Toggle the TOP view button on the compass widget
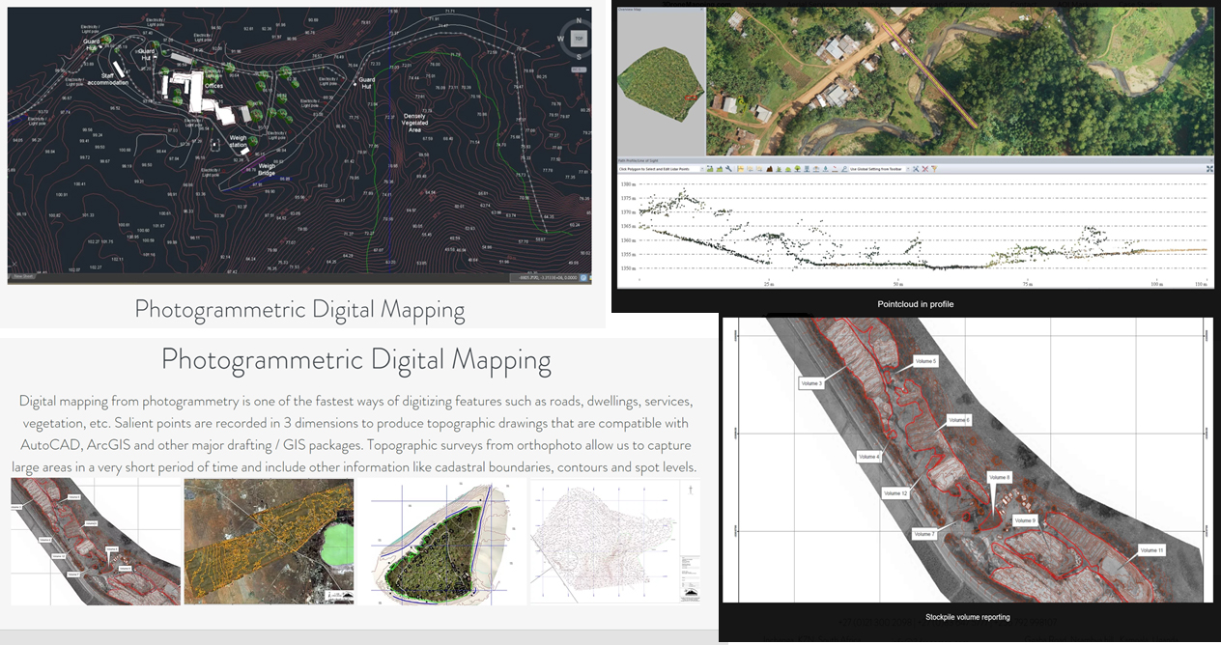Viewport: 1221px width, 645px height. 579,38
